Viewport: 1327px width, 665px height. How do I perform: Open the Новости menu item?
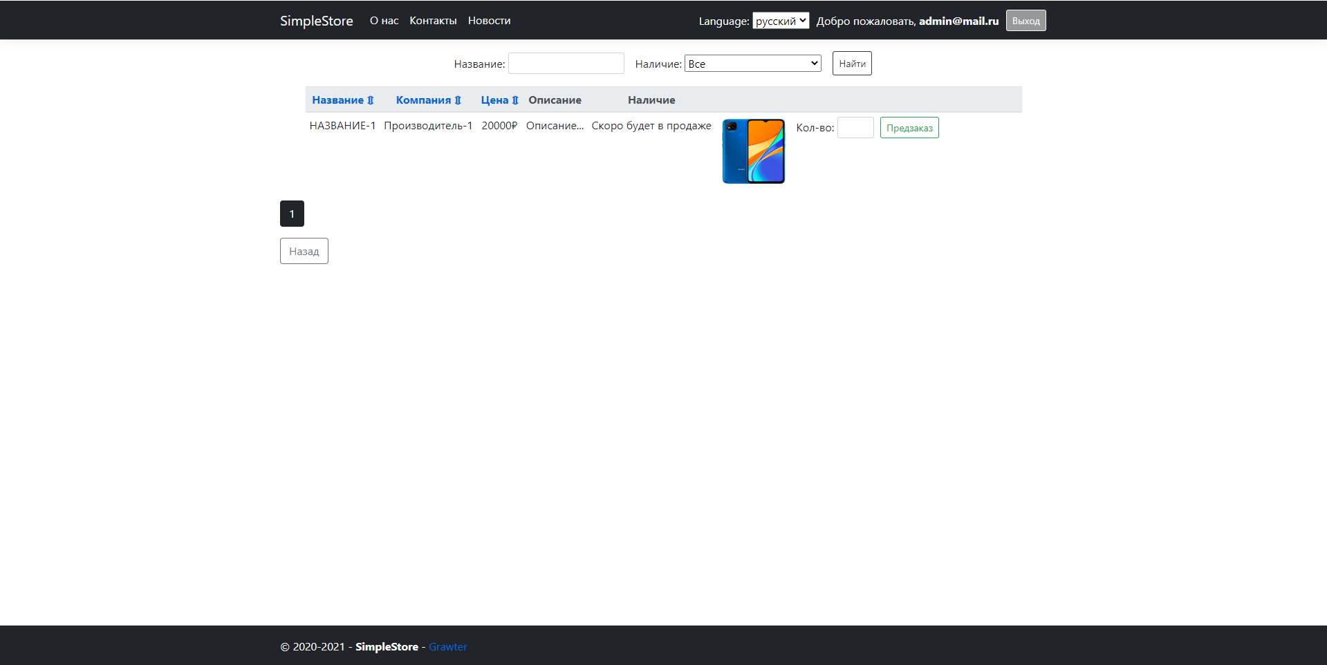coord(488,20)
